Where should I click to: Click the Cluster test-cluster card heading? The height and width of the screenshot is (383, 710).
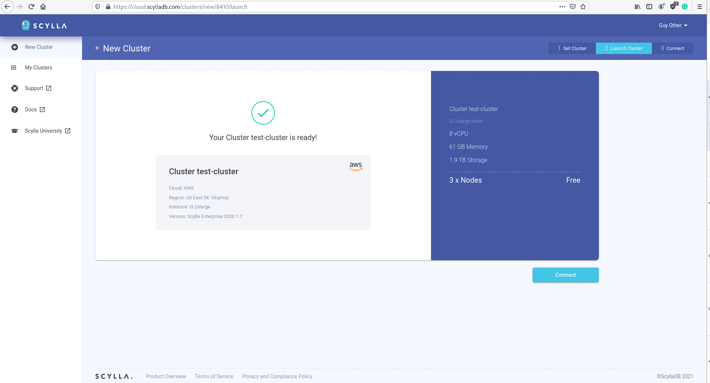tap(204, 171)
